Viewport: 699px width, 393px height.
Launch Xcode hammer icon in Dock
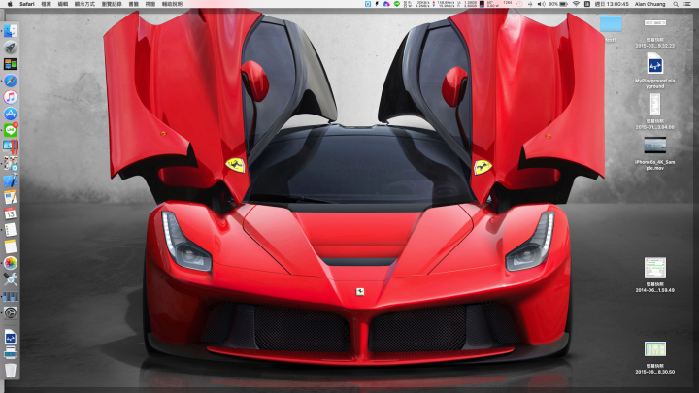click(x=11, y=180)
